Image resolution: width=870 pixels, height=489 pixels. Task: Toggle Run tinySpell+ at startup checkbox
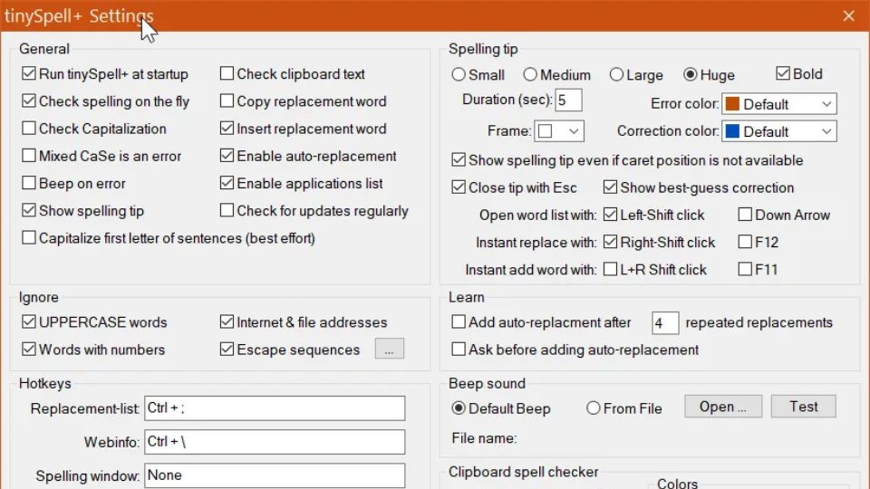pyautogui.click(x=29, y=73)
